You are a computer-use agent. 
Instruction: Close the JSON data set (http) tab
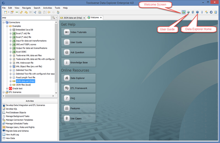pos(84,18)
